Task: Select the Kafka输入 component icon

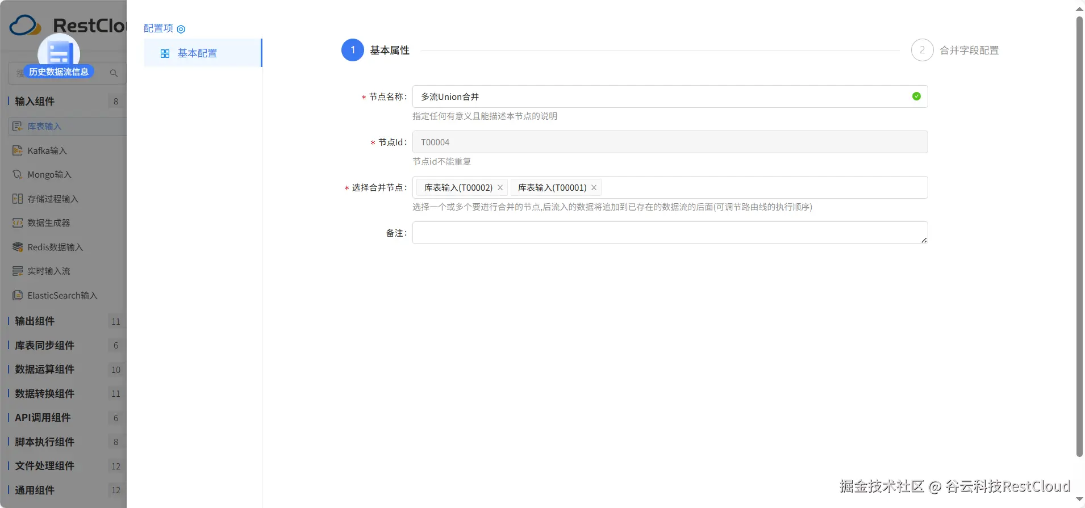Action: pos(18,150)
